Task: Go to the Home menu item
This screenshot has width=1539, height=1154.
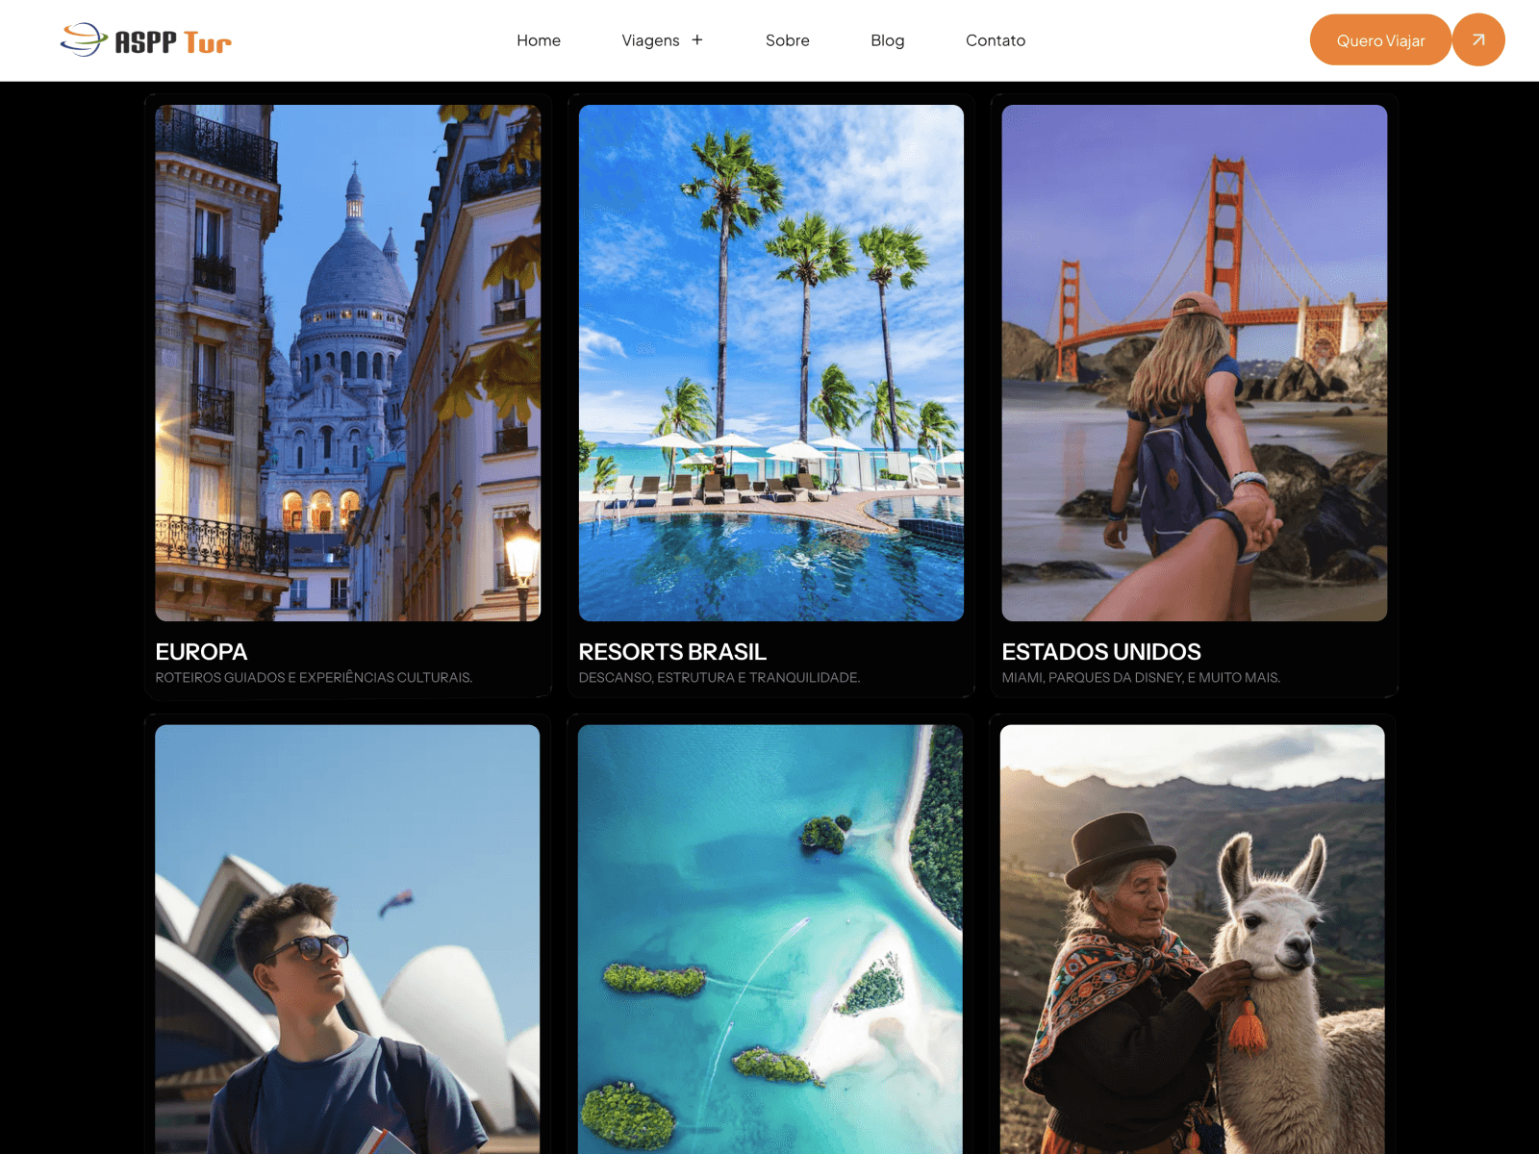Action: coord(539,40)
